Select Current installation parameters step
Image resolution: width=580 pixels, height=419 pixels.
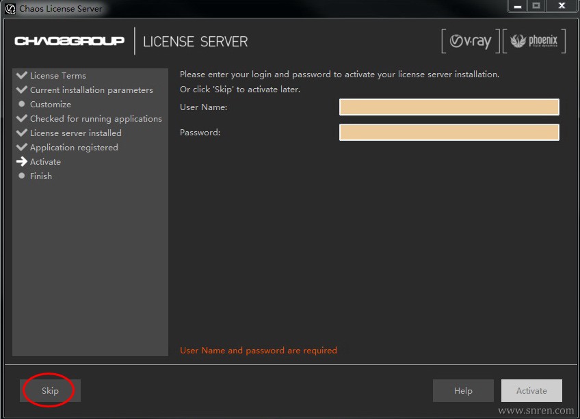coord(92,90)
